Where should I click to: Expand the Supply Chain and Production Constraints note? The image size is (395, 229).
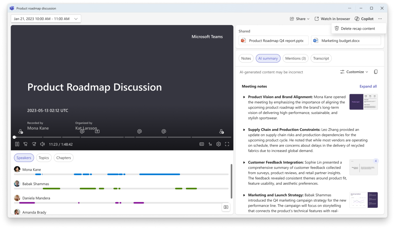tap(244, 130)
